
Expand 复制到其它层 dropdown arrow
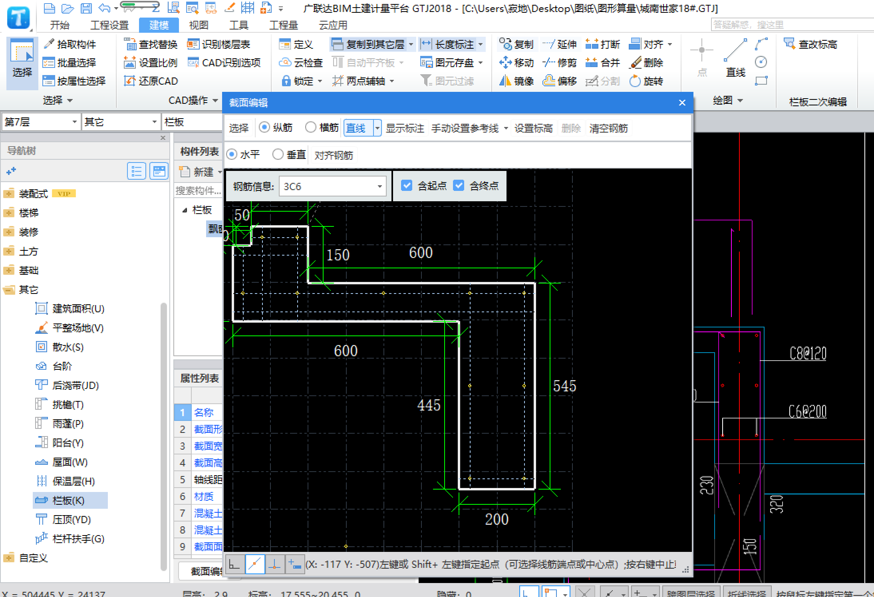click(x=411, y=44)
